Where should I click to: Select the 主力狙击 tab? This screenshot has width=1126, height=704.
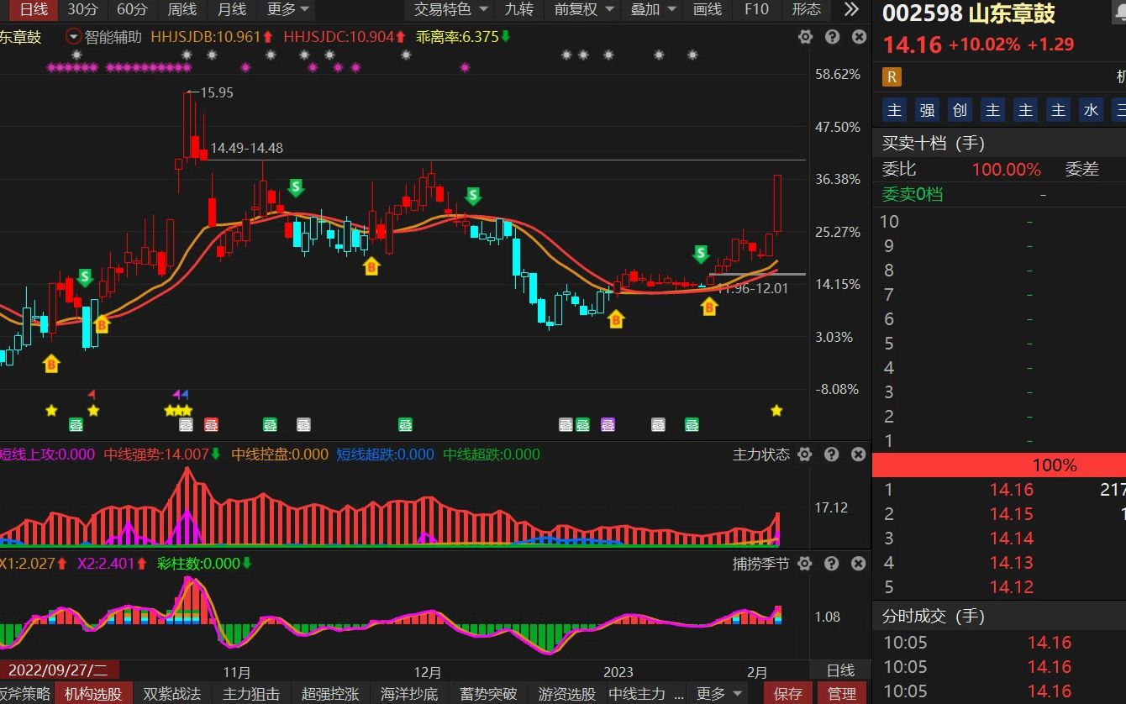pos(251,694)
